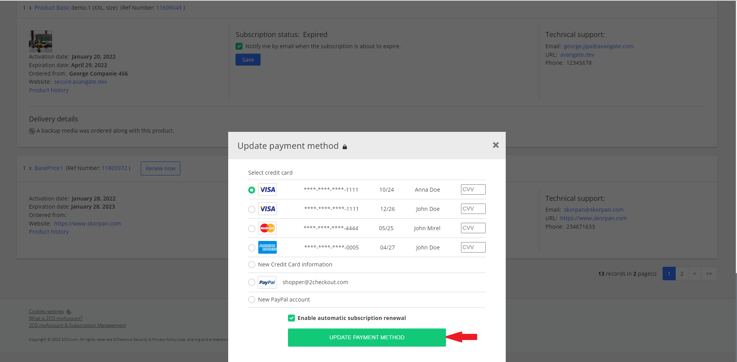Click the PayPal logo next to shopper@2checkout.com
The image size is (737, 362).
click(x=266, y=282)
